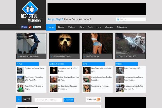This screenshot has height=108, width=162.
Task: Click small thumbnail beside Spider-man Statue Boner
Action: [x=21, y=70]
